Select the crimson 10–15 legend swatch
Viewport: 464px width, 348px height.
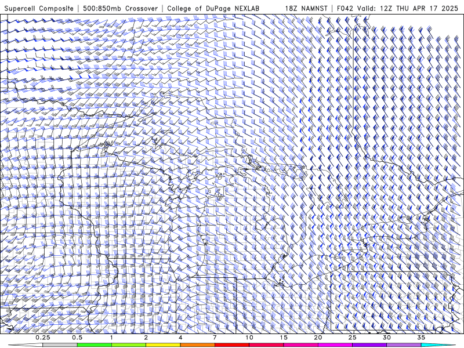[x=266, y=345]
